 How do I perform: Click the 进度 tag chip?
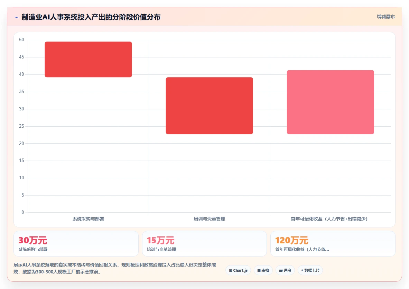coord(285,270)
